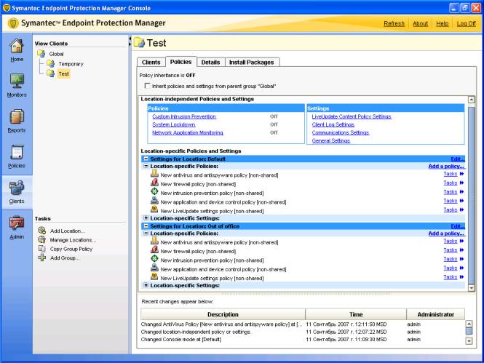Open the Policies sidebar icon

(16, 153)
